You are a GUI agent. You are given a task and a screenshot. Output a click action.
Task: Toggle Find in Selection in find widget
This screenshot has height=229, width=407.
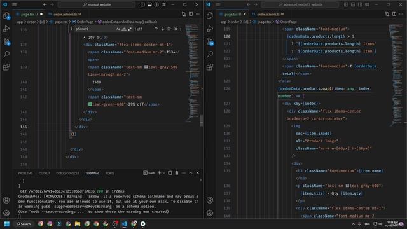click(169, 29)
